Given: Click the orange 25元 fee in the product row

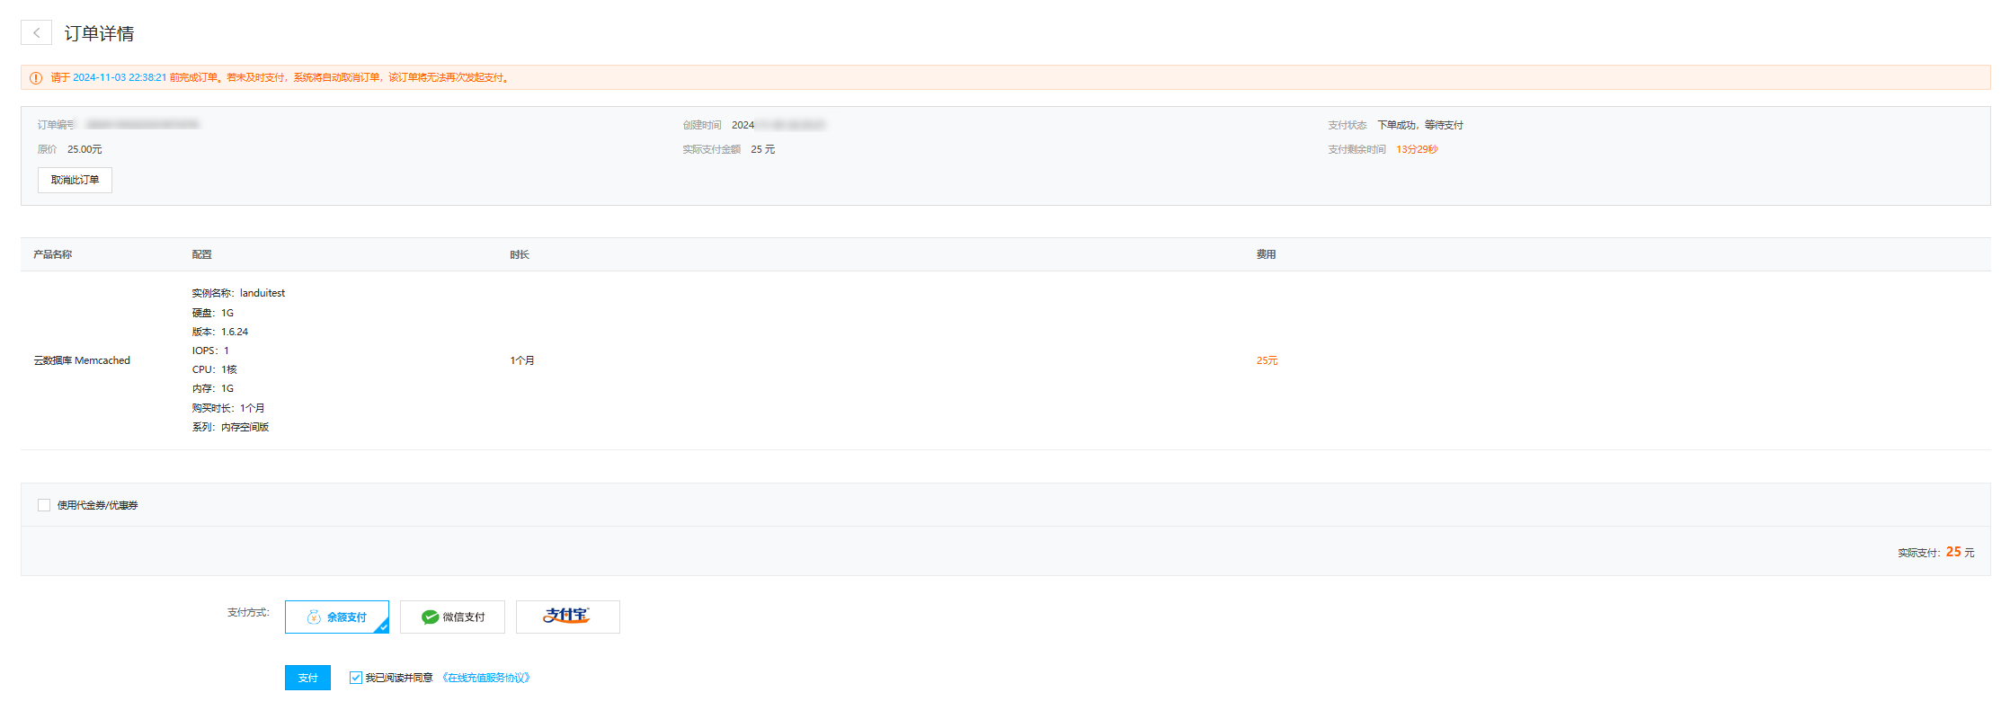Looking at the screenshot, I should point(1267,360).
